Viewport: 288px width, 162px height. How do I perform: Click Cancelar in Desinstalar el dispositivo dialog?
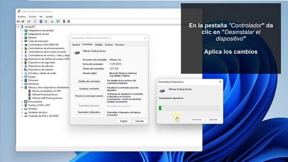coord(213,119)
